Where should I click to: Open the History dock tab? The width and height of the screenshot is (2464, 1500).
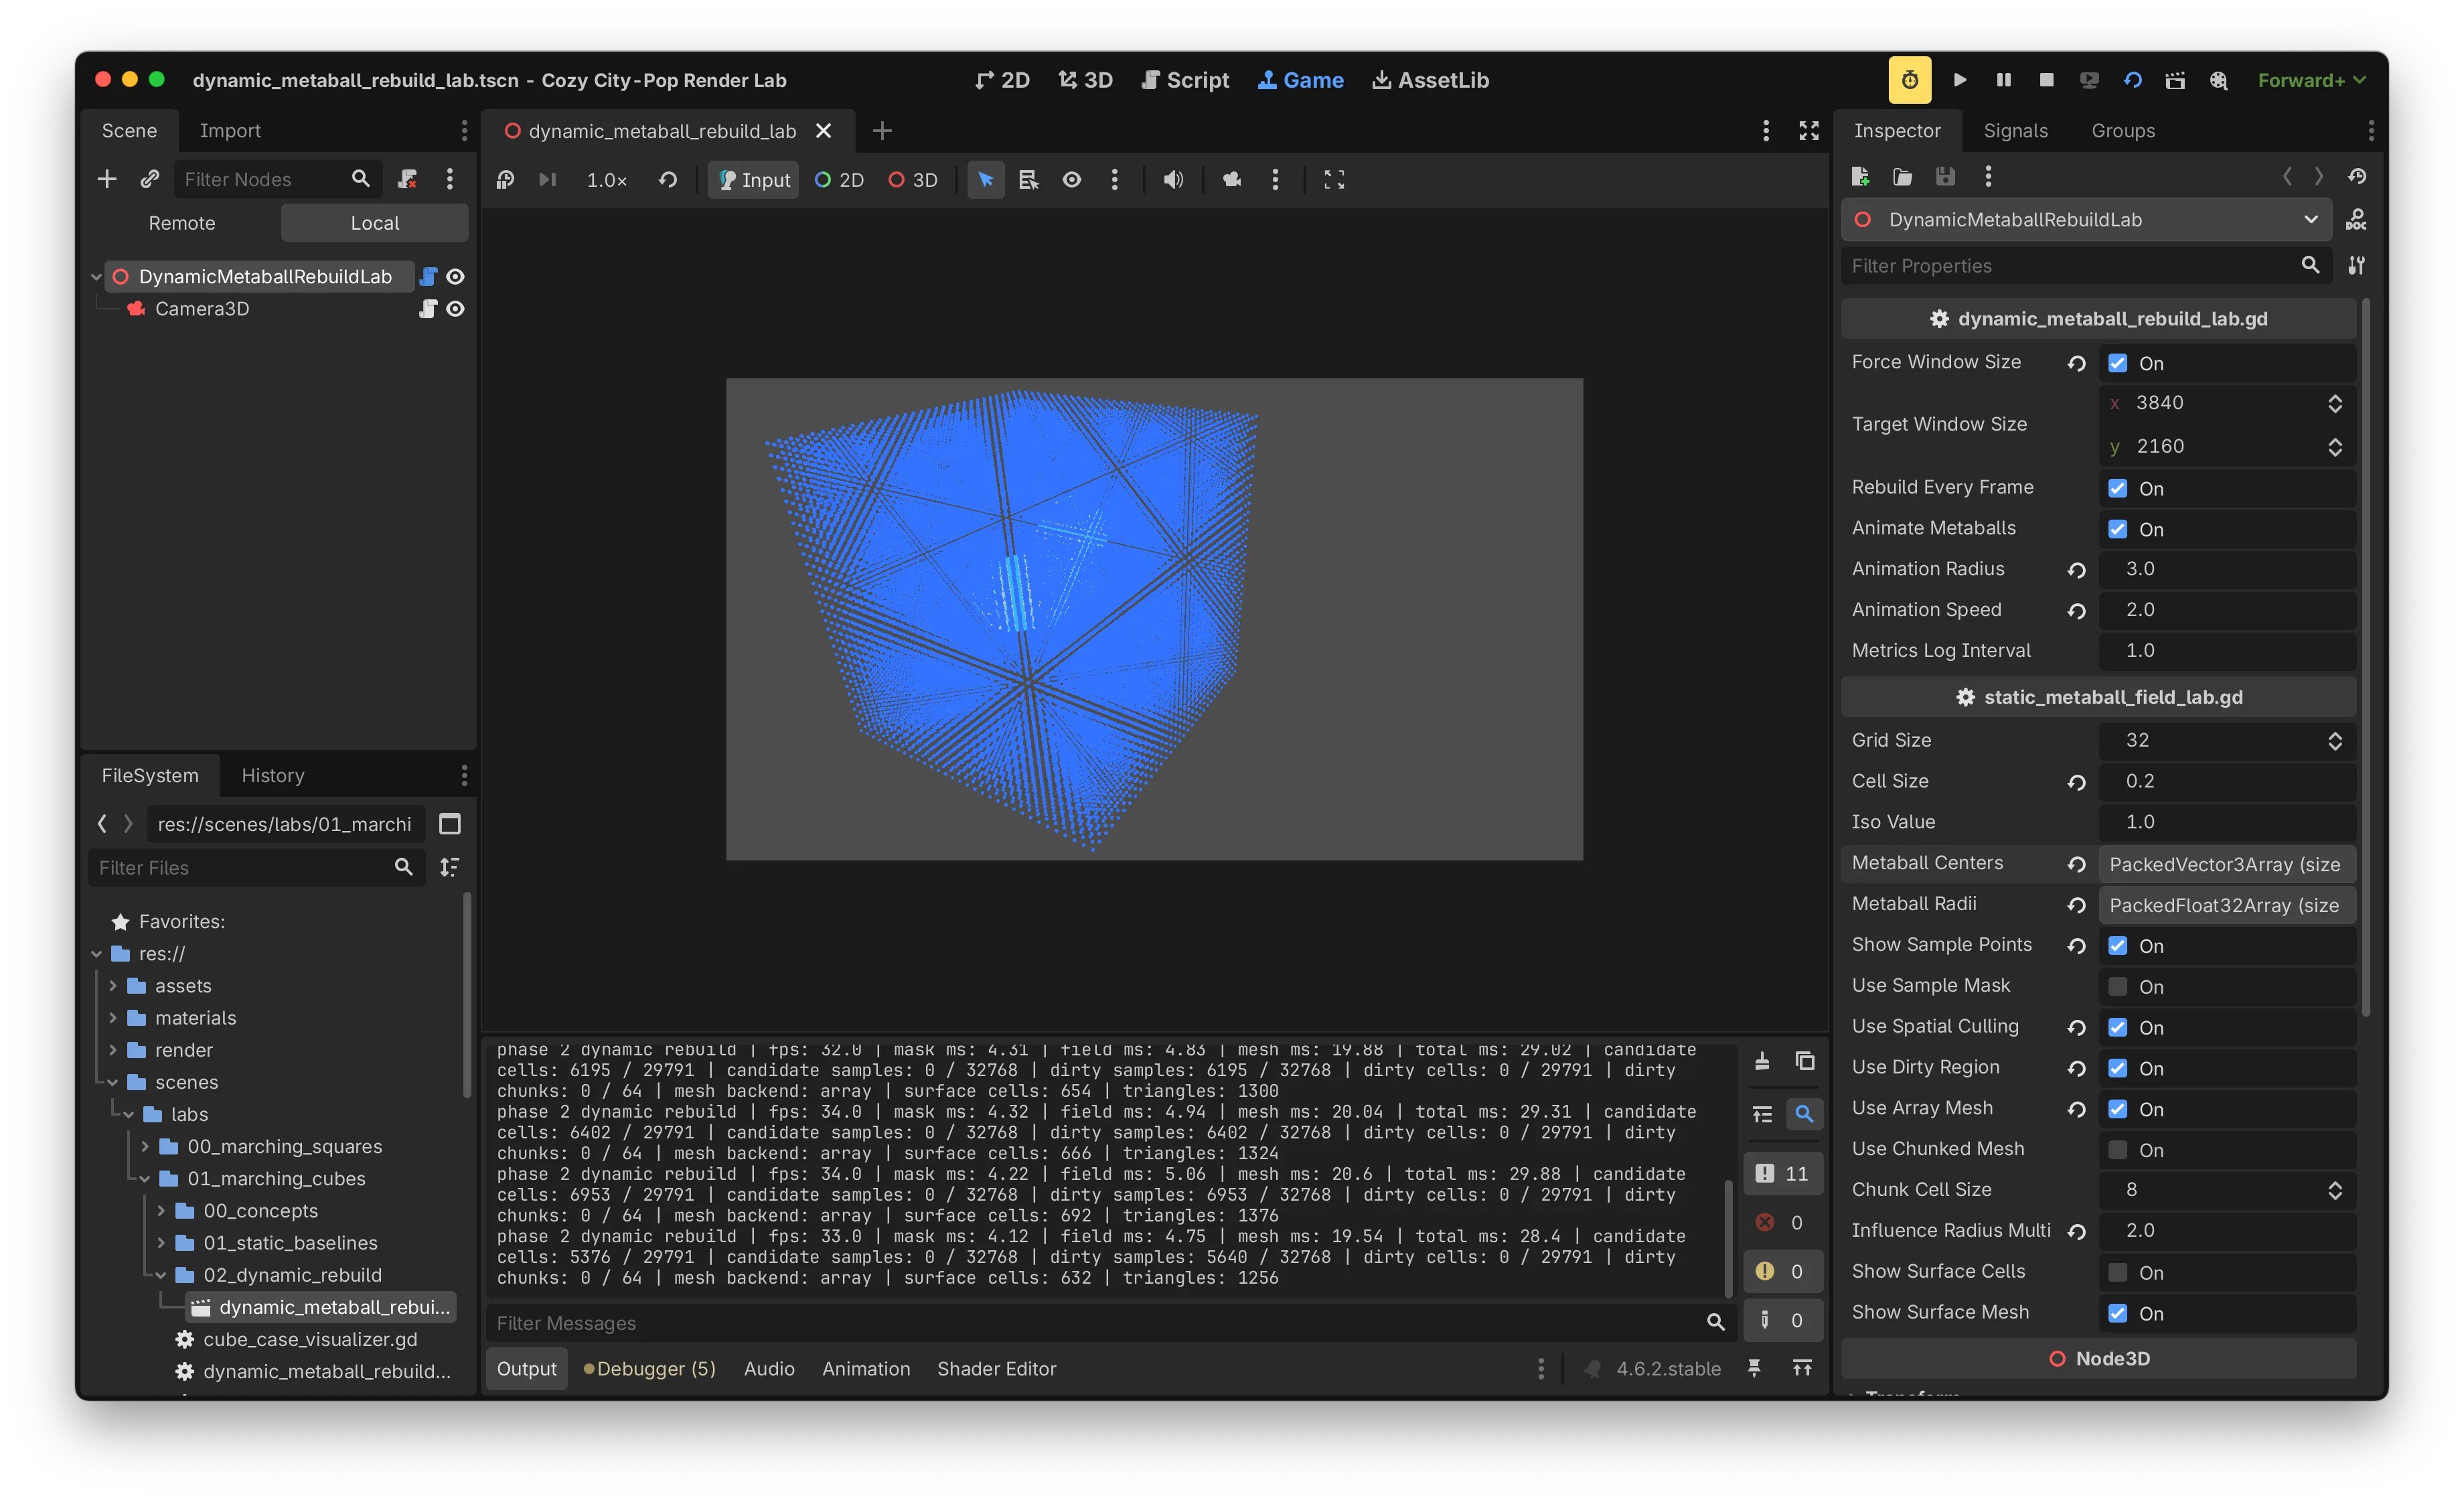click(273, 776)
